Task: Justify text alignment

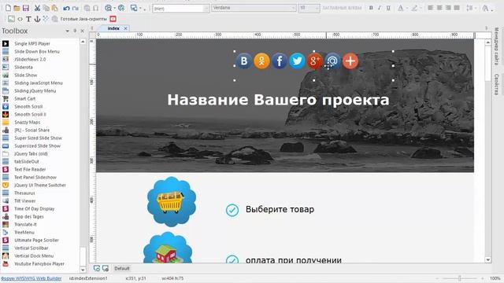Action: 457,8
